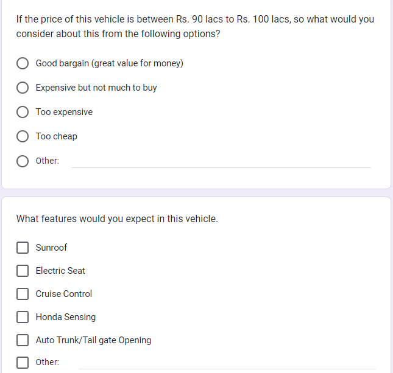393x373 pixels.
Task: Check the Auto Trunk/Tail gate Opening box
Action: click(23, 340)
